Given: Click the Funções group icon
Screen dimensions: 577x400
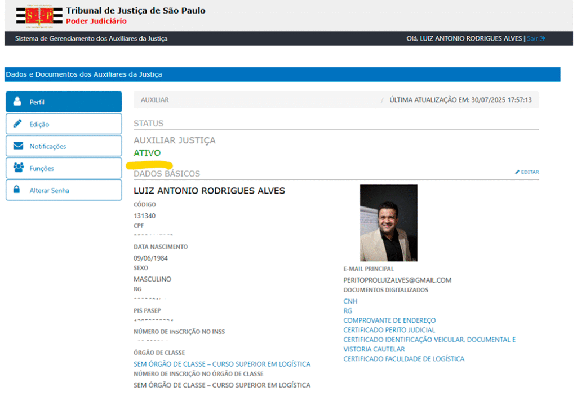Looking at the screenshot, I should pyautogui.click(x=18, y=168).
